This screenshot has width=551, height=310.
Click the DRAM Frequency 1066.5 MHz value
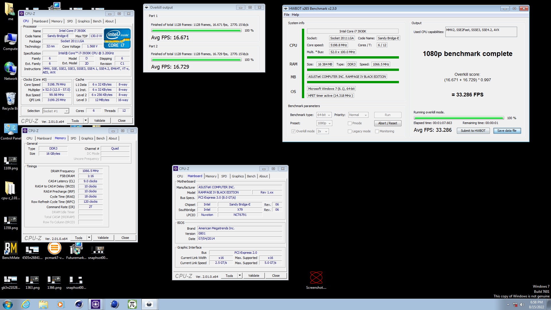tap(90, 171)
